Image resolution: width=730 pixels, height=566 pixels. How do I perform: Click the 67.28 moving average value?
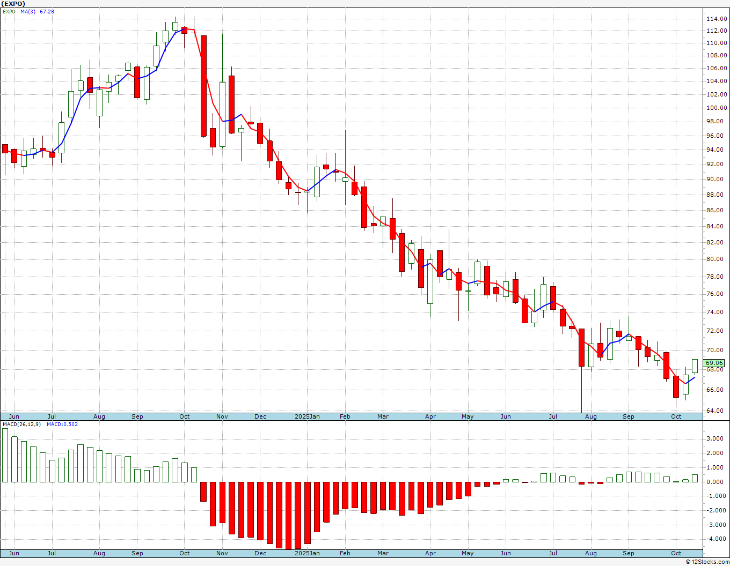(47, 11)
